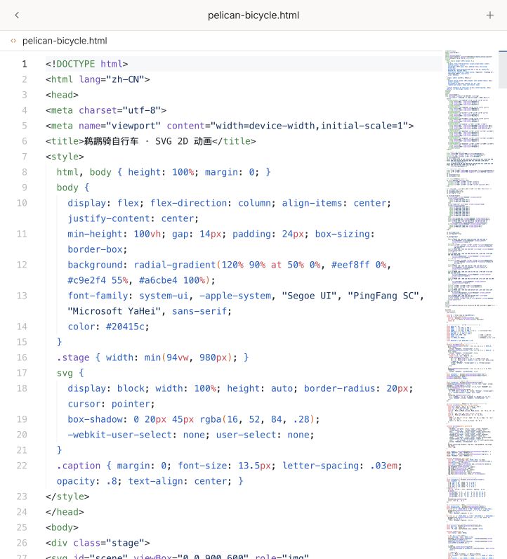This screenshot has width=507, height=559.
Task: Click the orange HTML file type icon
Action: pos(13,41)
